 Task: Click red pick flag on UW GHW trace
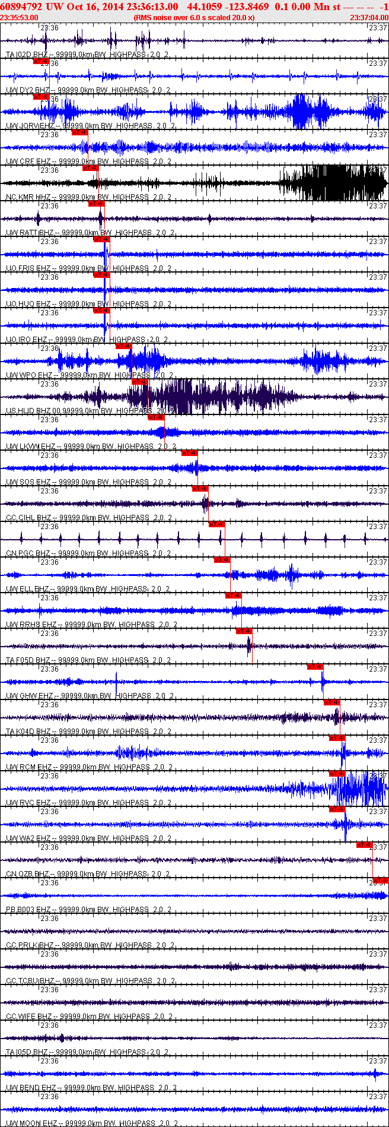pos(315,667)
